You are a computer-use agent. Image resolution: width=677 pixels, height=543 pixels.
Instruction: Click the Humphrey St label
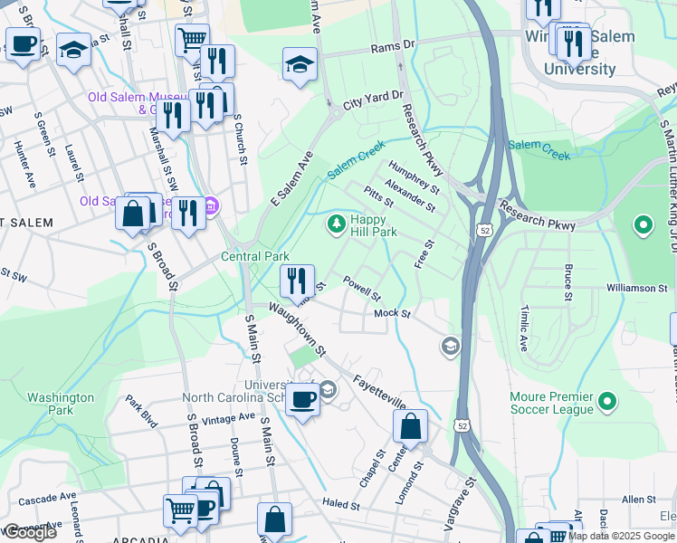pos(414,177)
